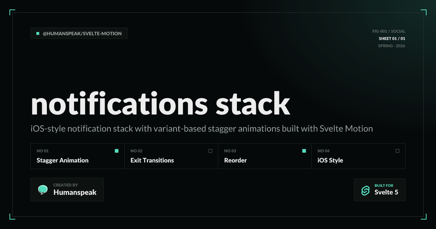Click the 'FIG-001 / SOCIAL' label

click(x=389, y=31)
